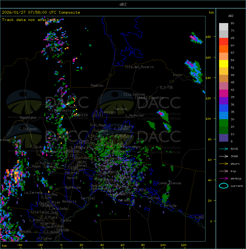Click the '50YD' legend label
The height and width of the screenshot is (249, 246).
234,149
